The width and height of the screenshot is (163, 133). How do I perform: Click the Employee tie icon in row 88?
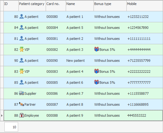pyautogui.click(x=22, y=115)
